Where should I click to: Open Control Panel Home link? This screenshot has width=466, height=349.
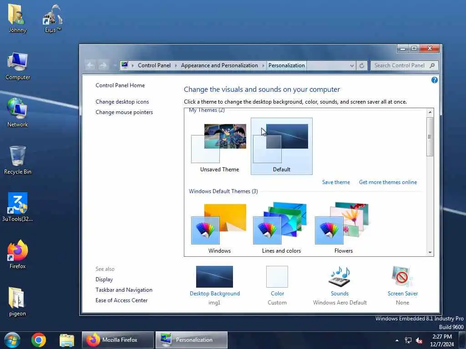[x=120, y=85]
